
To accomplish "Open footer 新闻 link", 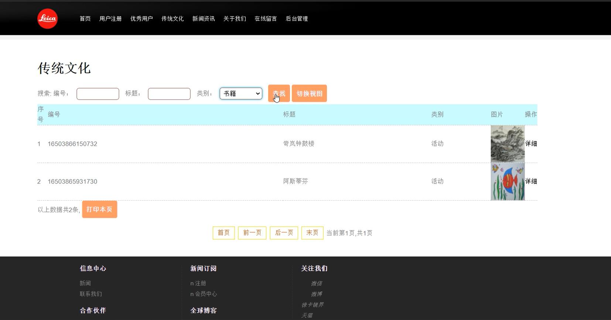I will (85, 283).
